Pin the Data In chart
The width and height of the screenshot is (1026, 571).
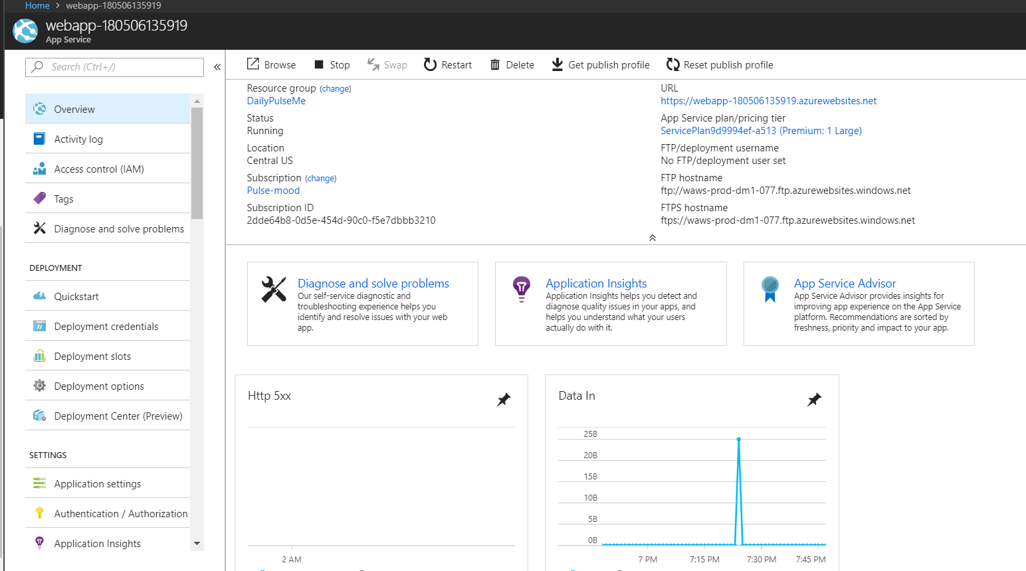[x=814, y=400]
